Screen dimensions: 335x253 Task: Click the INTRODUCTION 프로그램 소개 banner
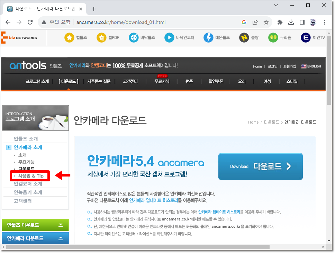(35, 118)
